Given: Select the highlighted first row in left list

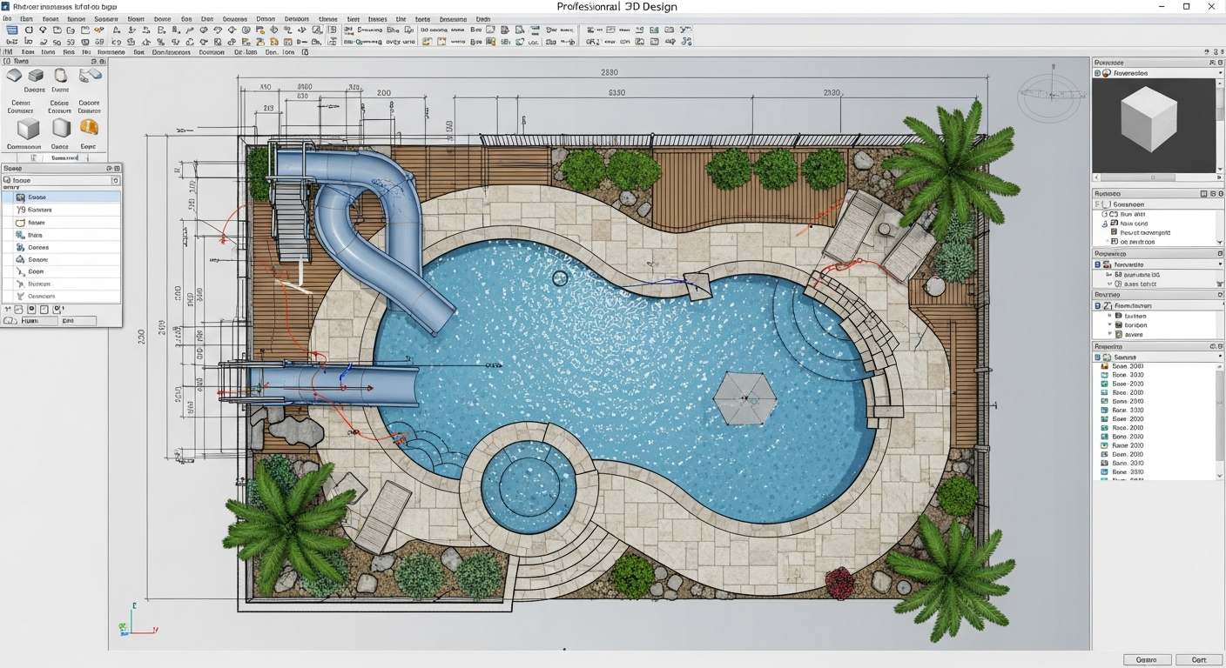Looking at the screenshot, I should (x=61, y=197).
